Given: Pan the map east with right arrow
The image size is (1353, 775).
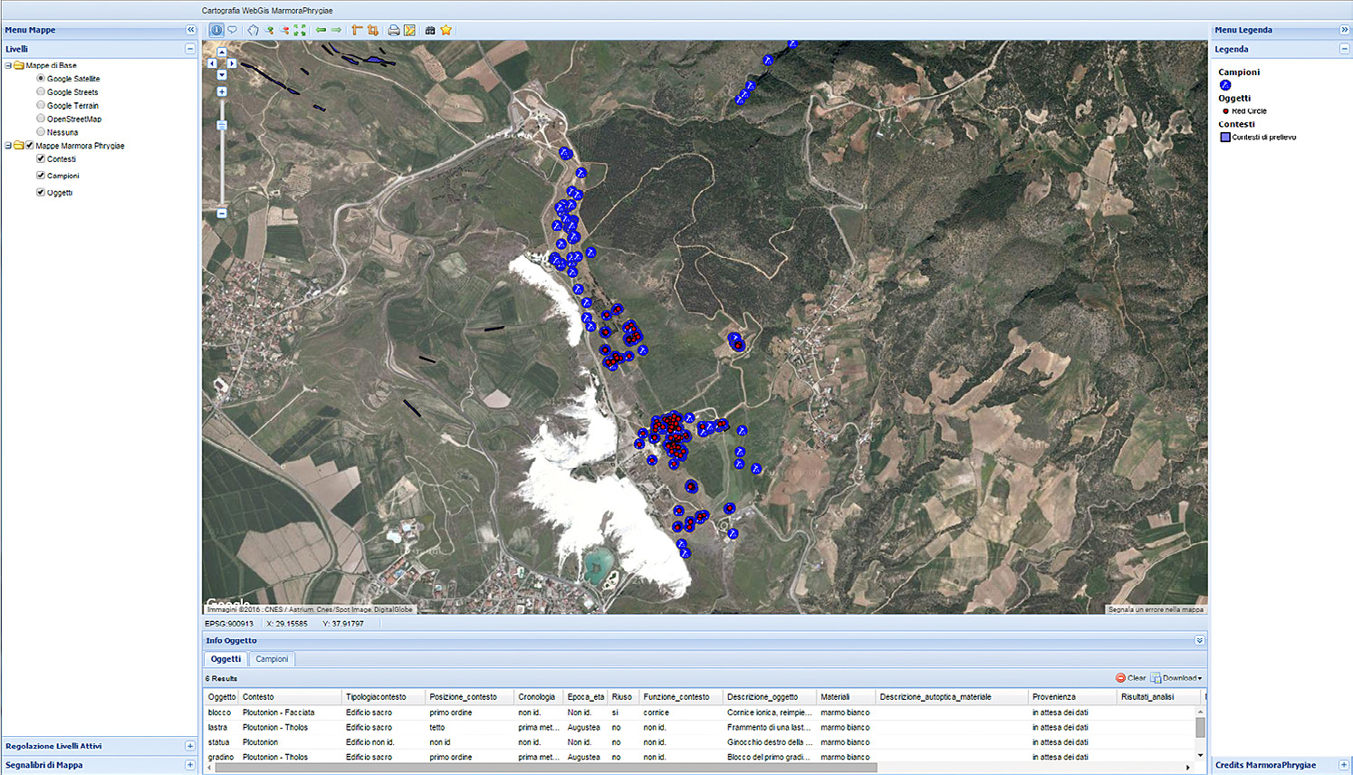Looking at the screenshot, I should tap(232, 63).
